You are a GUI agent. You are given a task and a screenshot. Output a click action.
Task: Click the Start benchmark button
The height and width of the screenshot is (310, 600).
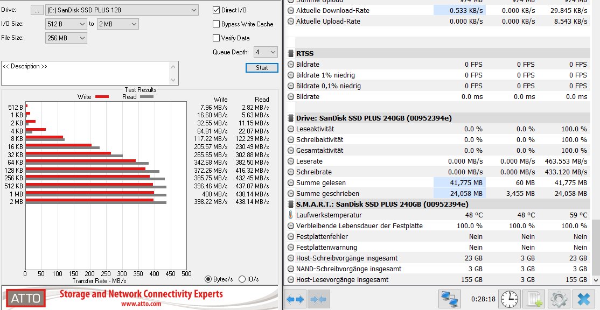tap(262, 68)
